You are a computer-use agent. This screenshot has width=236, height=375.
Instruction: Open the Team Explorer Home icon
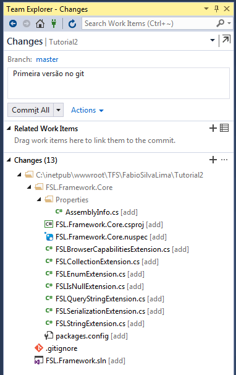pos(40,24)
